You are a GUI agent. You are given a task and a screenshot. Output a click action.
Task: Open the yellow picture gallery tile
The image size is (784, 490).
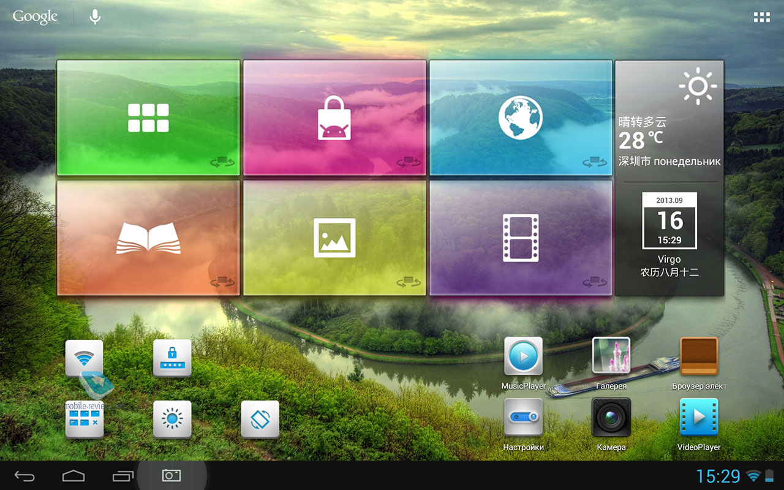click(334, 238)
